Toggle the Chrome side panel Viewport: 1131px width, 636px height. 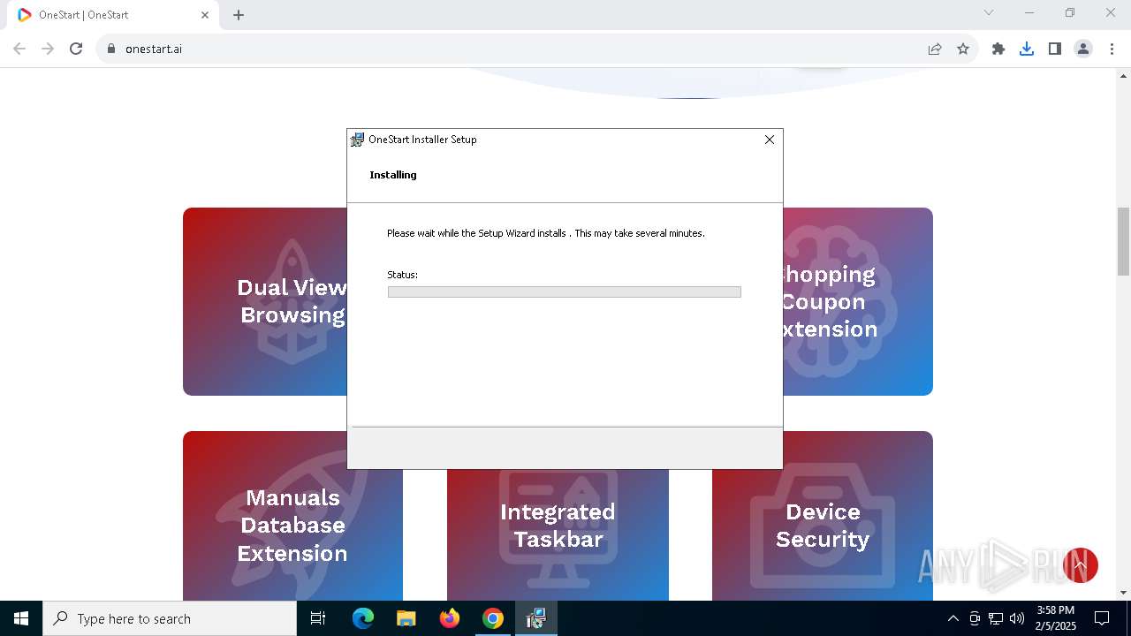1055,49
